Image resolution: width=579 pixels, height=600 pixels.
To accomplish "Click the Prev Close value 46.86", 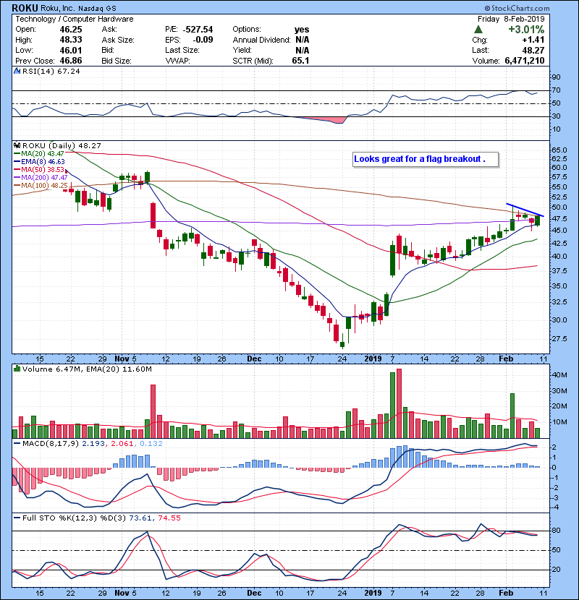I will click(x=71, y=61).
